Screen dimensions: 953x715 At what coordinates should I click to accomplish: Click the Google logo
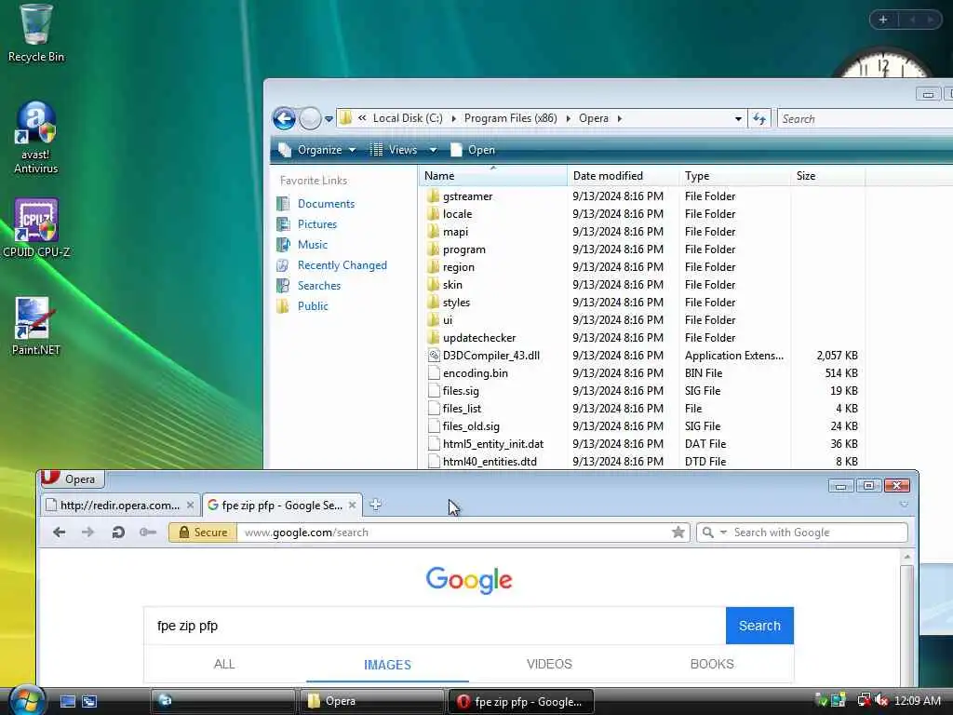(469, 580)
